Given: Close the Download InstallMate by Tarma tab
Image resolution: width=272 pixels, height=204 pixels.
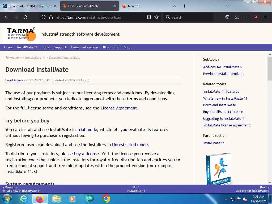Looking at the screenshot, I should pos(55,6).
